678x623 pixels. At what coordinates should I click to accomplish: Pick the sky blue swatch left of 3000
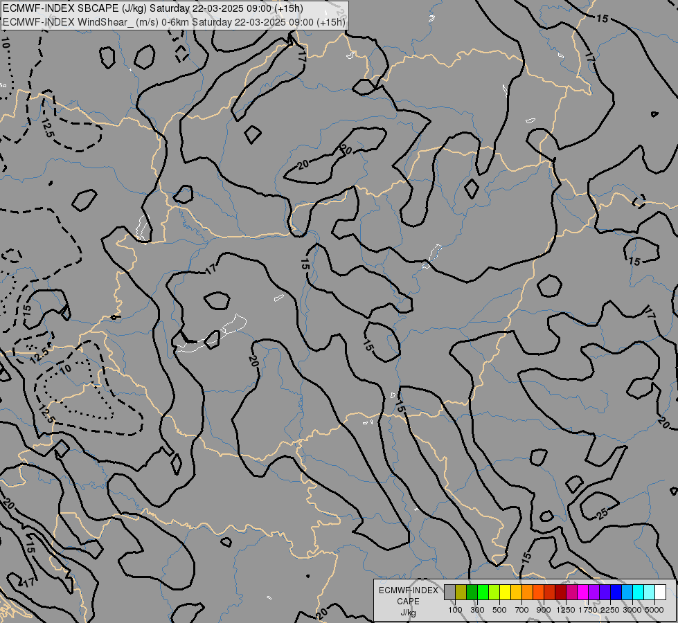pos(627,592)
